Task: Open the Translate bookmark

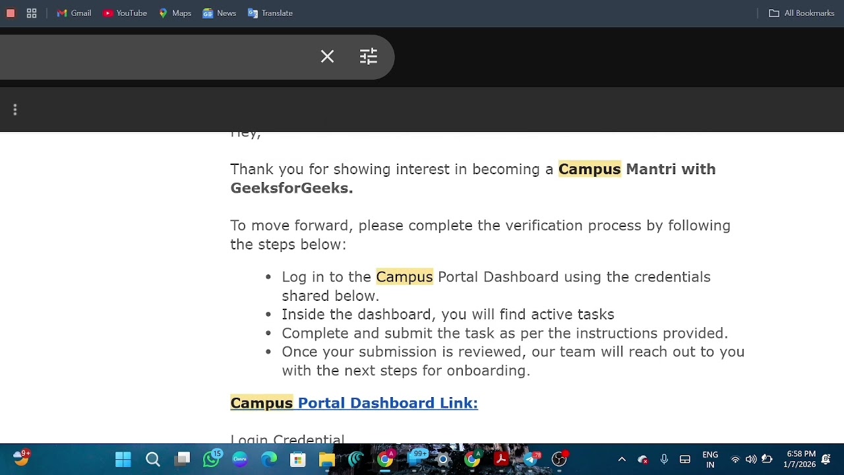Action: 270,13
